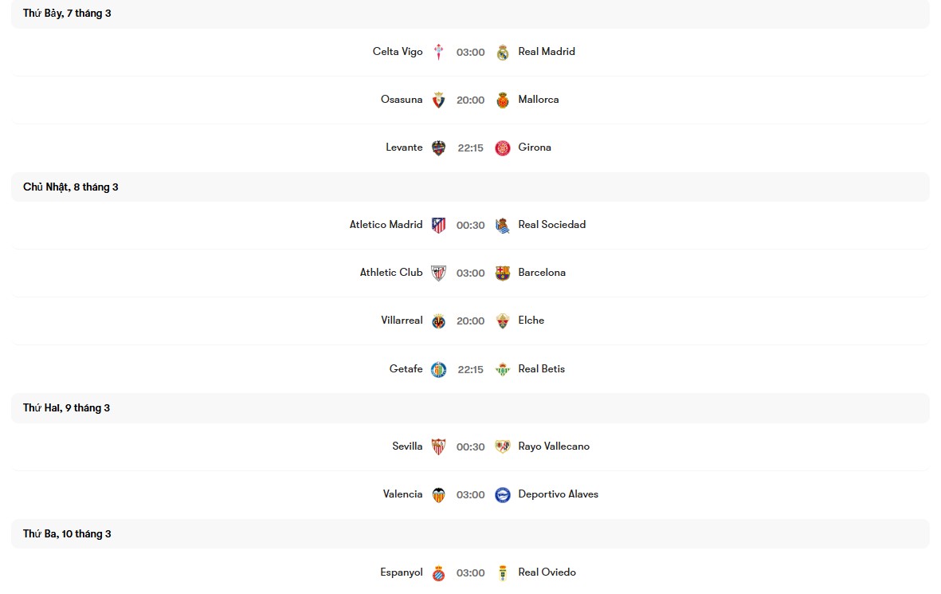Open the Real Oviedo team link

(x=547, y=572)
